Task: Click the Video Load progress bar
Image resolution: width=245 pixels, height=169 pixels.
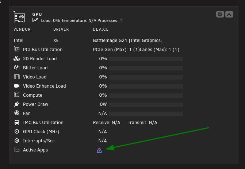Action: (146, 77)
